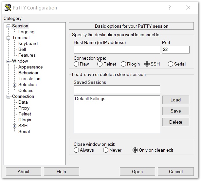201x181 pixels.
Task: Go to Proxy settings
Action: click(24, 108)
